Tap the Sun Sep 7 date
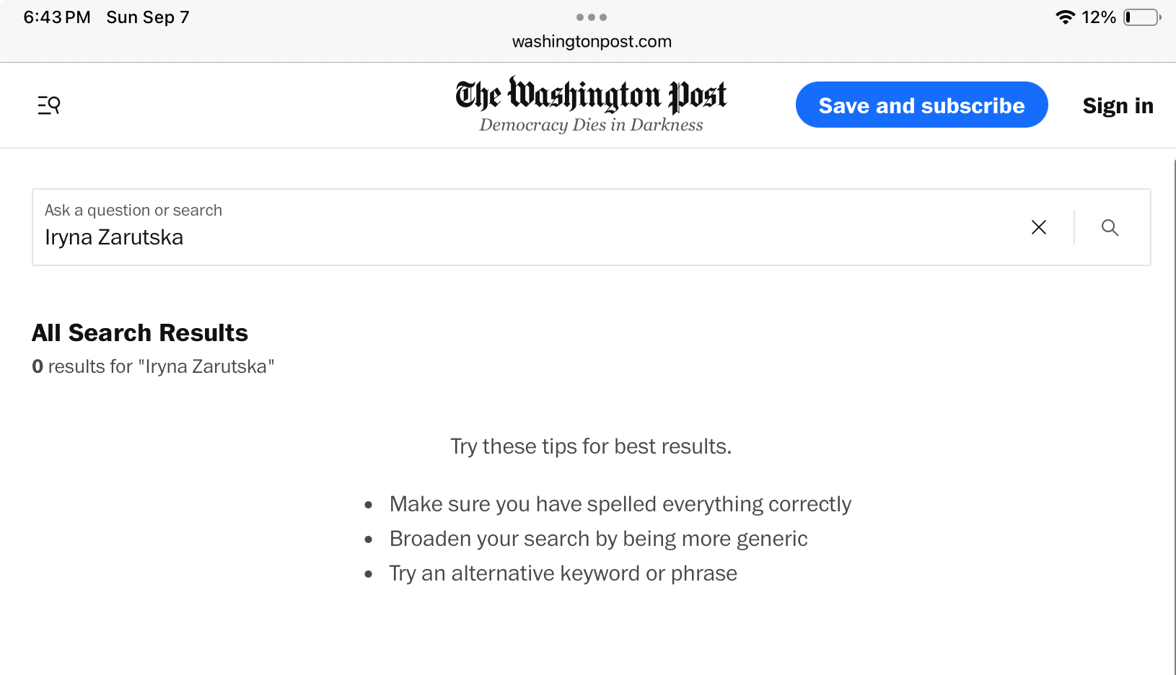 tap(148, 17)
